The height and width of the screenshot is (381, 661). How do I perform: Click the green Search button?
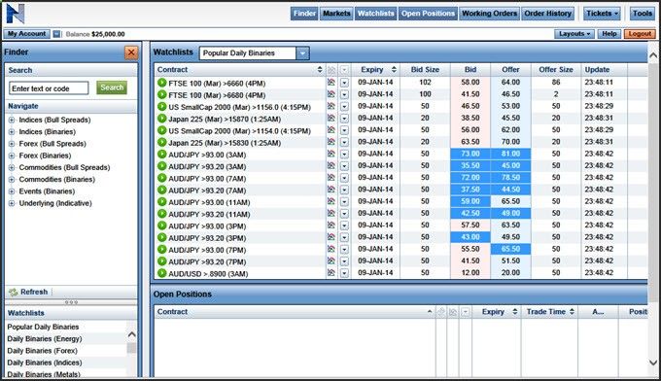pyautogui.click(x=112, y=87)
